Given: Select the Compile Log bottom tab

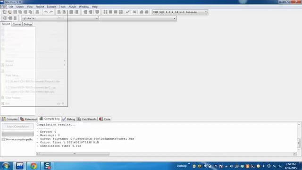Looking at the screenshot, I should pos(50,119).
